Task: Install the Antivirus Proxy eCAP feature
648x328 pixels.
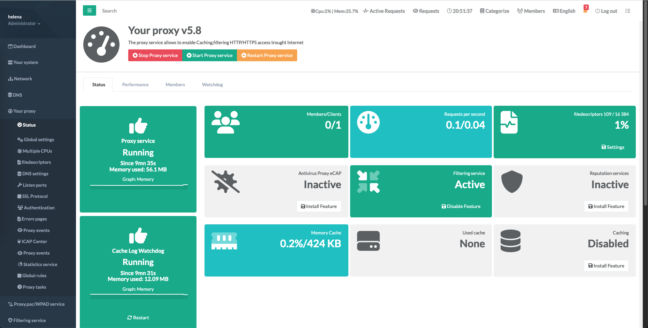Action: pyautogui.click(x=319, y=206)
